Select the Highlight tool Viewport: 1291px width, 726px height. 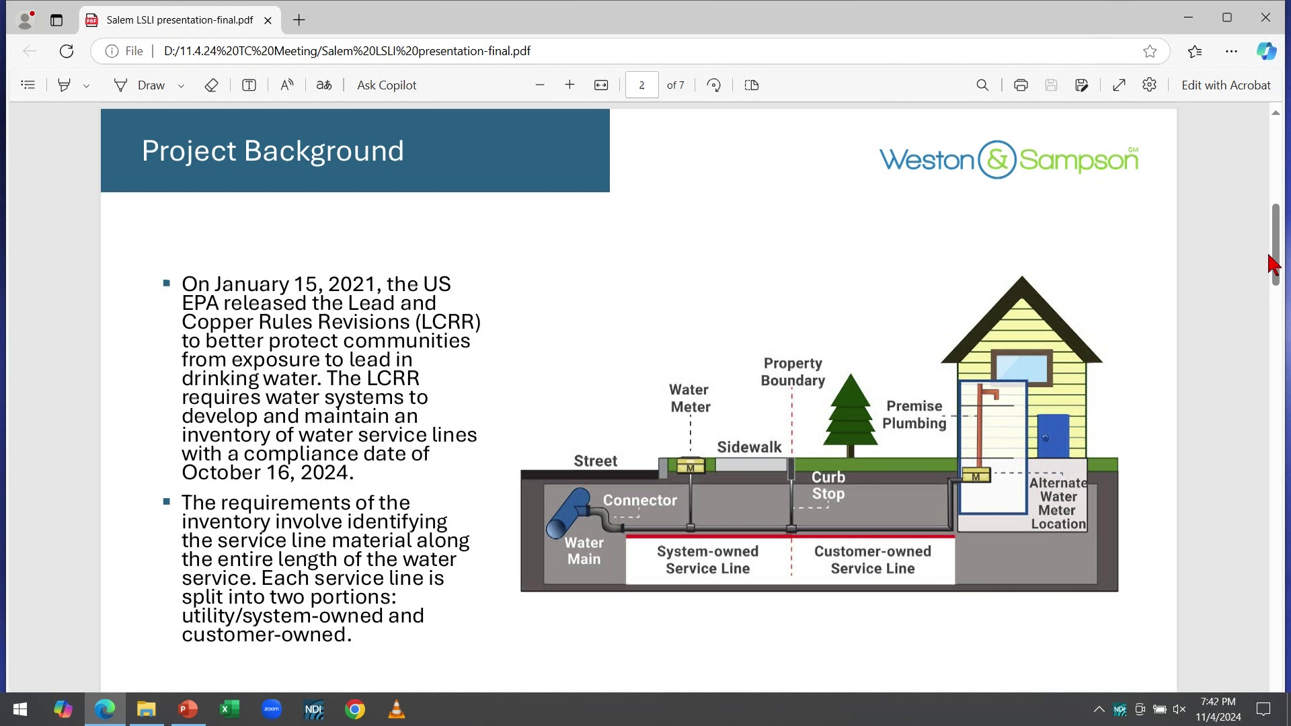point(64,85)
